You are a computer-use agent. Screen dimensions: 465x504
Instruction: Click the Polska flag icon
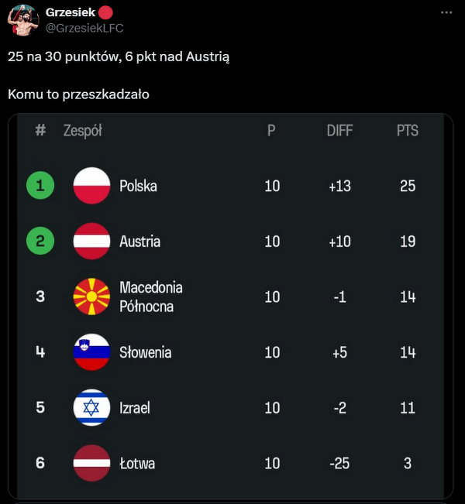pos(91,186)
